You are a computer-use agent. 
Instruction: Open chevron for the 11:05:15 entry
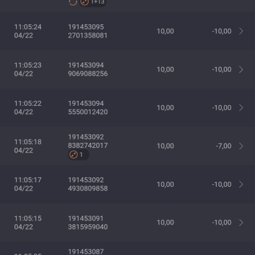241,222
